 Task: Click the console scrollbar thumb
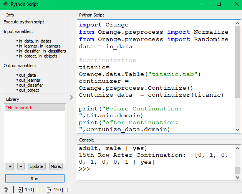click(x=237, y=171)
